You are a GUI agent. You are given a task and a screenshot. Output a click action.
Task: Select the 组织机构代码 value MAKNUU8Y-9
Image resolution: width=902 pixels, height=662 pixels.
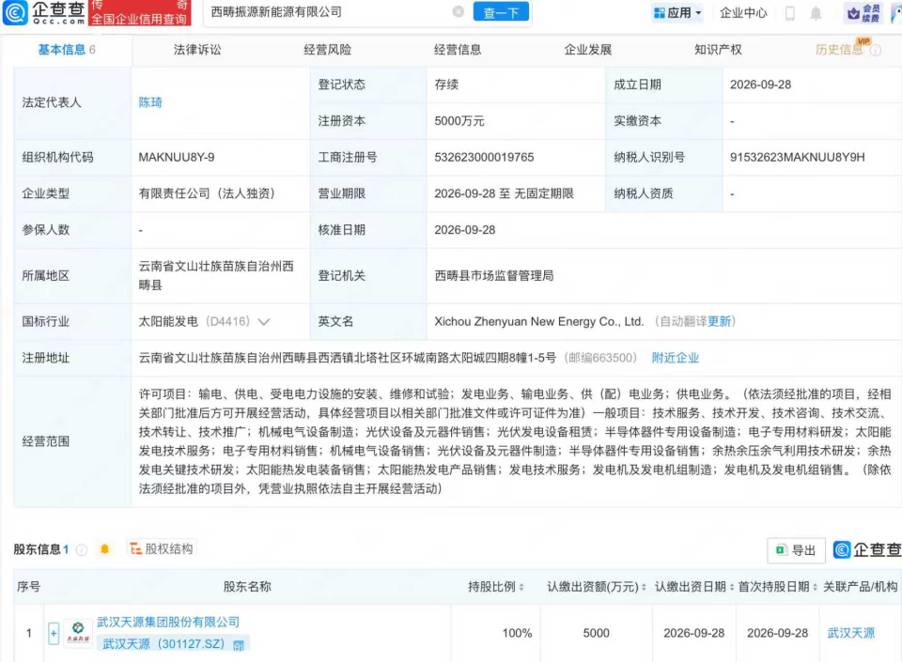coord(176,158)
